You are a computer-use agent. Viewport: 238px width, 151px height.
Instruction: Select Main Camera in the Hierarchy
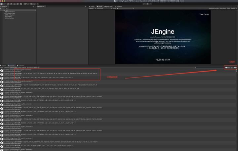click(x=10, y=12)
